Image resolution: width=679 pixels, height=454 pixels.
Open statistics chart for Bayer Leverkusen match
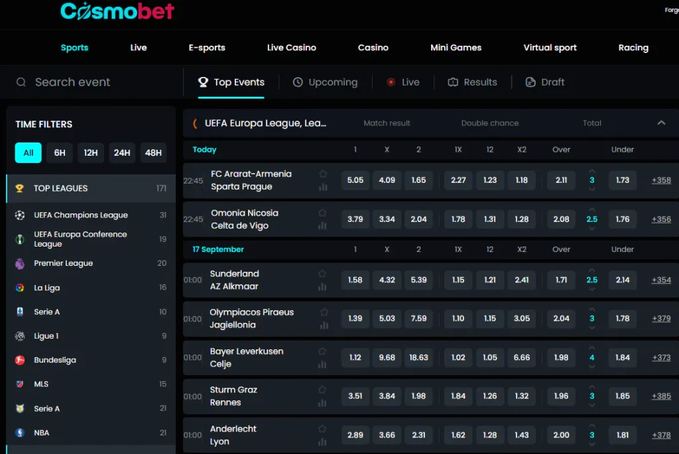pyautogui.click(x=322, y=365)
